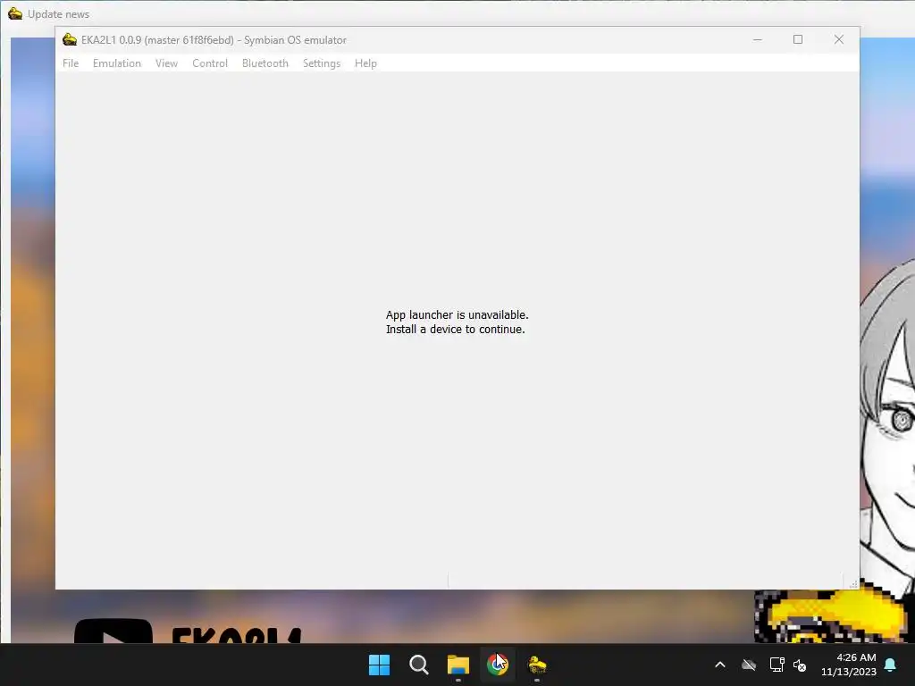
Task: Open the Settings menu
Action: (x=321, y=63)
